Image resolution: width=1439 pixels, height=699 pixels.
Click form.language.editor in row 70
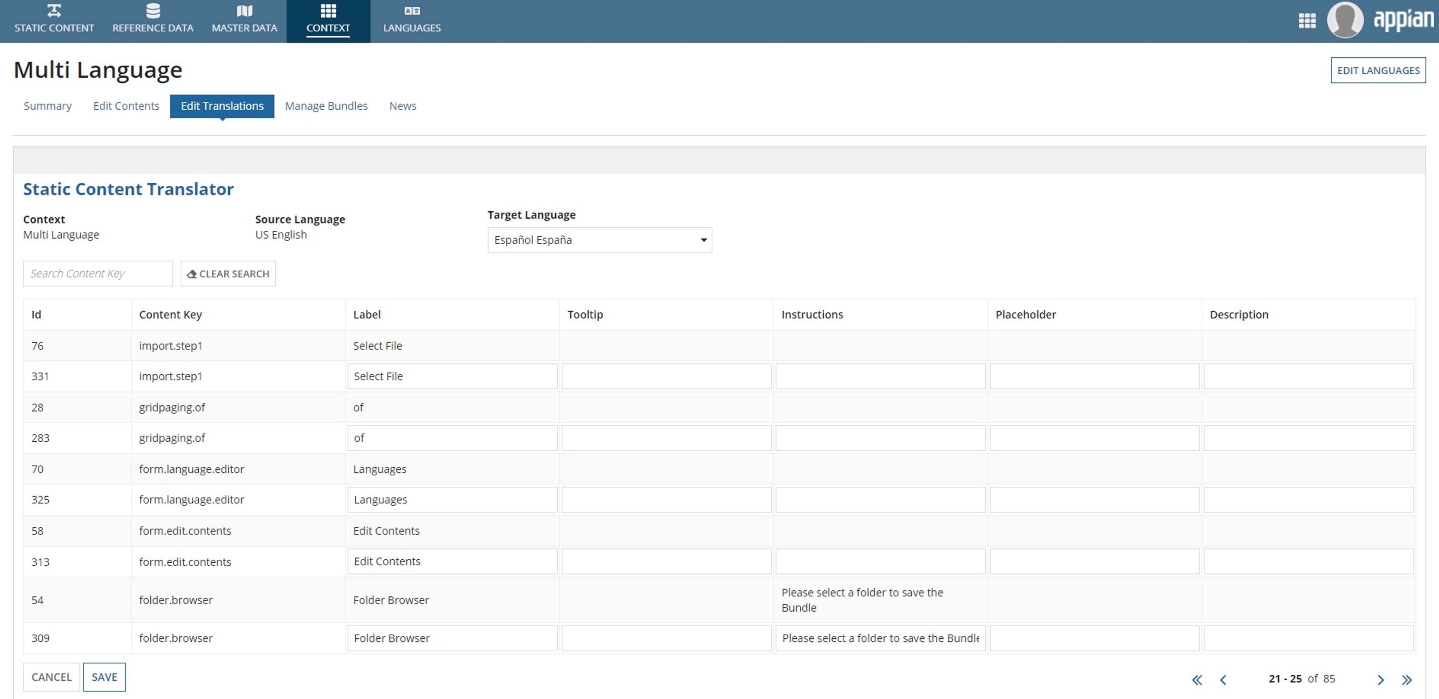[191, 469]
